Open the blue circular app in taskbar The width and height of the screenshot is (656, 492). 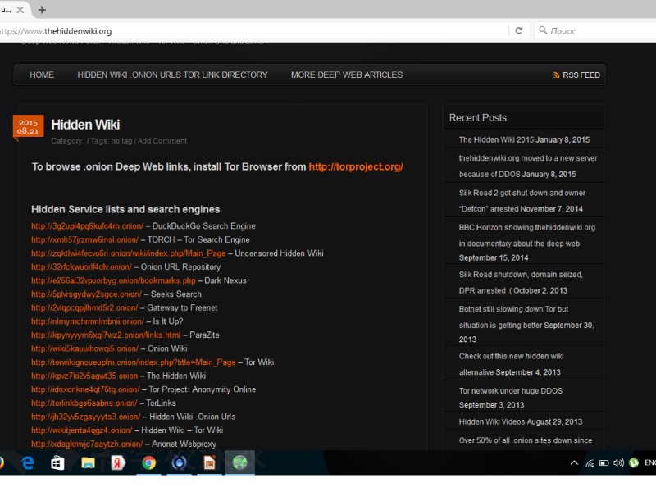pos(179,462)
